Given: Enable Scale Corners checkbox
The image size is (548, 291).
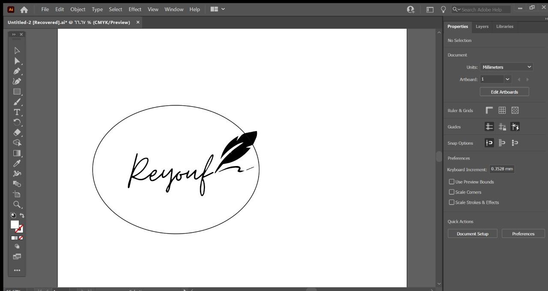Looking at the screenshot, I should click(451, 192).
